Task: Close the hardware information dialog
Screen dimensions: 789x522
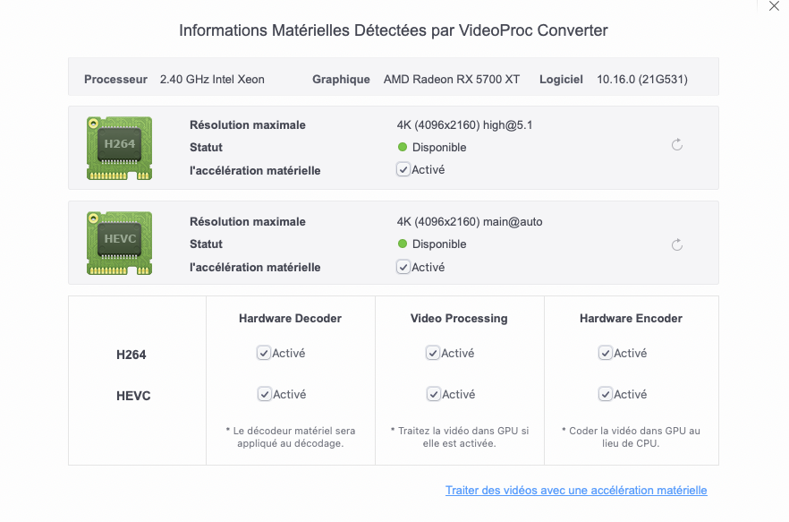Action: tap(774, 6)
